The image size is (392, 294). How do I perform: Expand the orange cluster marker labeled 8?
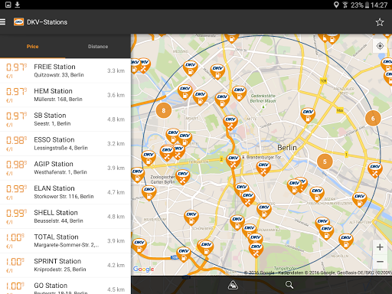[164, 110]
